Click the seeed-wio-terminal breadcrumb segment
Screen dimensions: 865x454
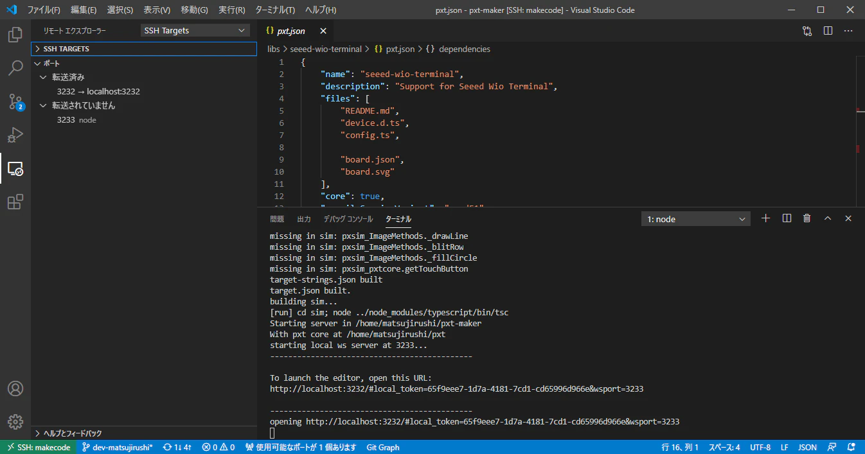click(x=326, y=49)
